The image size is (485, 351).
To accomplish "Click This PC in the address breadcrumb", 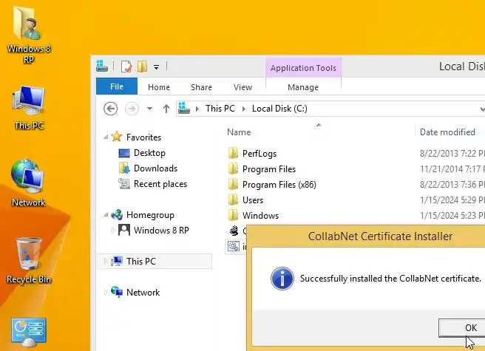I will (220, 109).
